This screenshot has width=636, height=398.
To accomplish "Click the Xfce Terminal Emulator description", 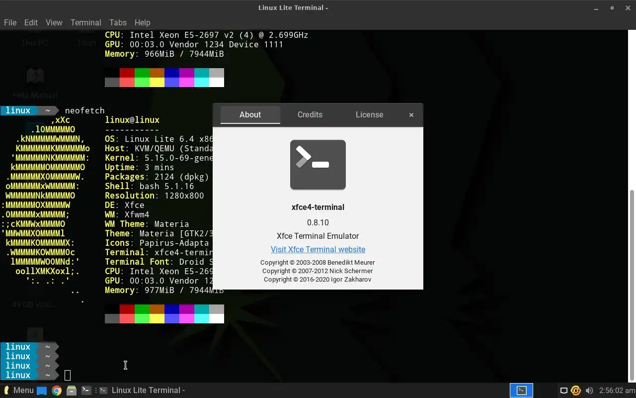I will pyautogui.click(x=318, y=236).
